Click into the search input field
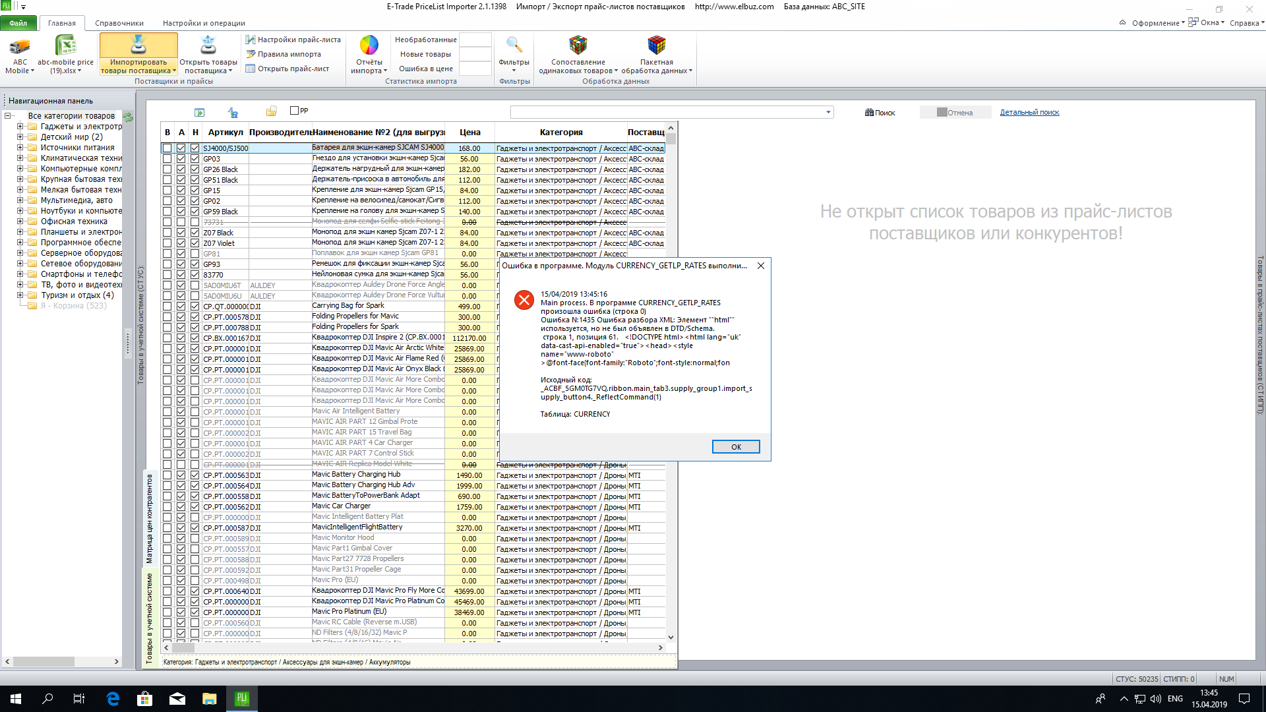The height and width of the screenshot is (712, 1266). [667, 113]
